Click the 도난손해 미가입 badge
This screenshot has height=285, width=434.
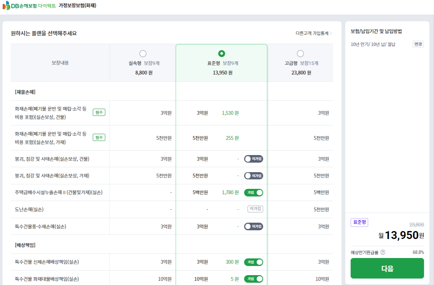coord(255,209)
